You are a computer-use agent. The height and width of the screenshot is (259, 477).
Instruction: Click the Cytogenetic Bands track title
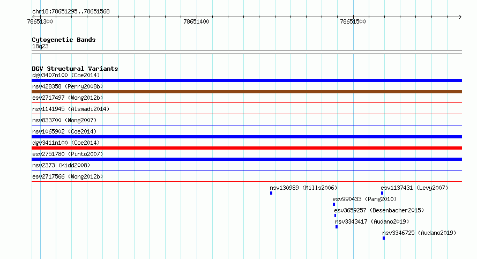[x=64, y=40]
